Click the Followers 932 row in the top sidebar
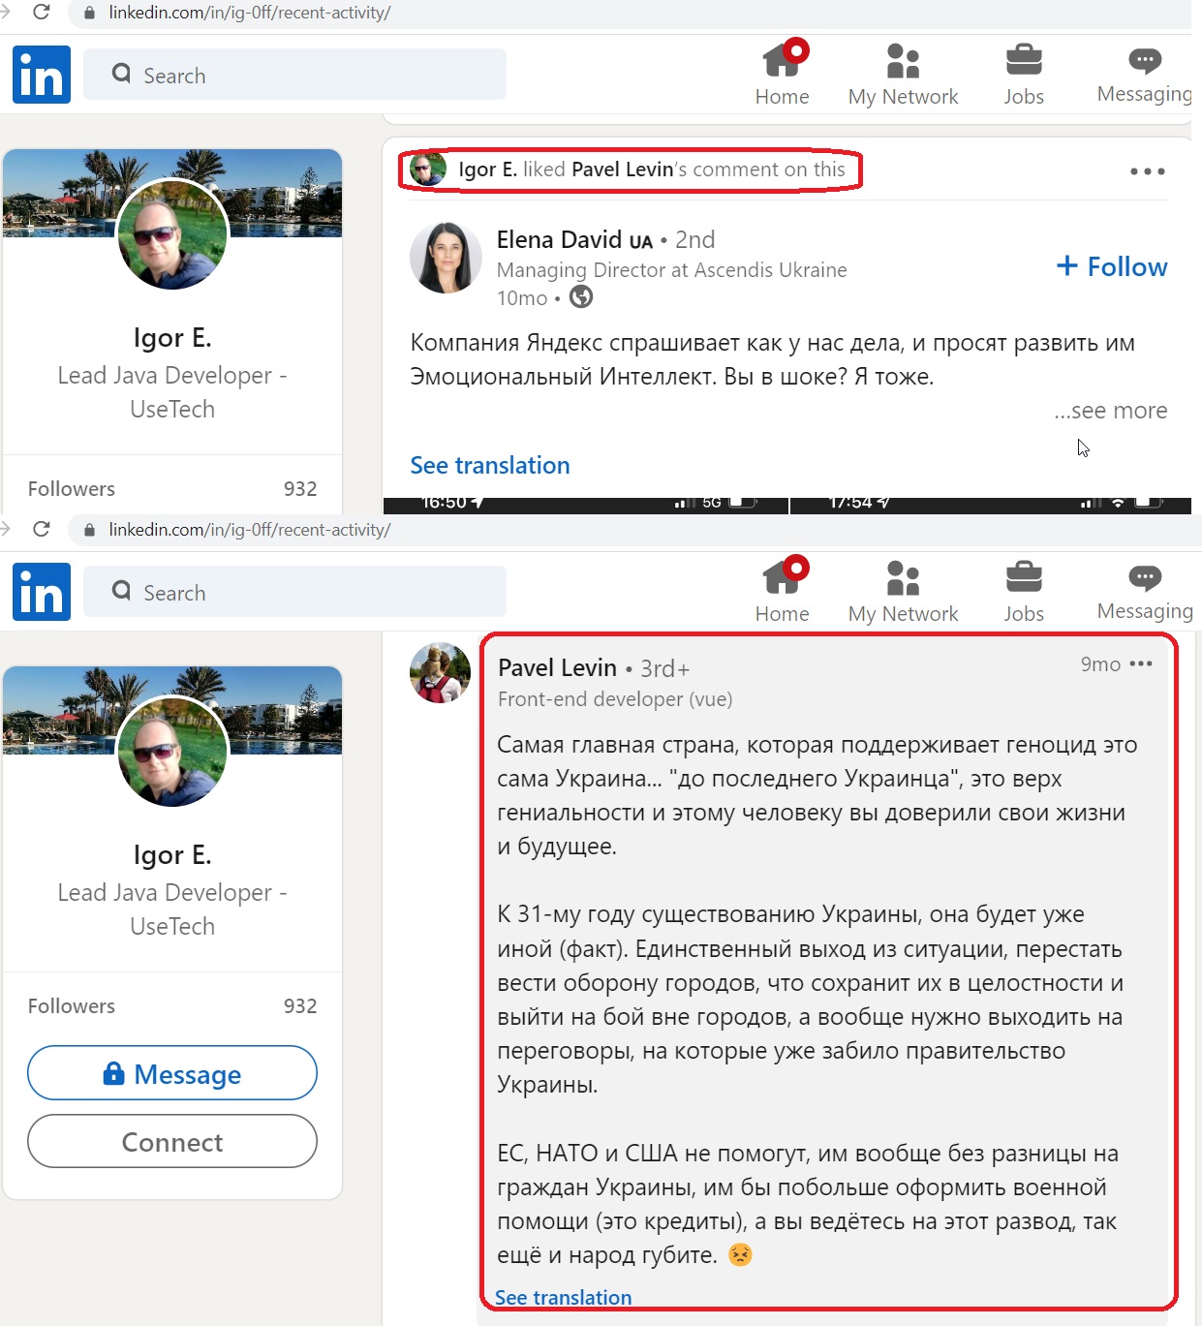 pyautogui.click(x=172, y=488)
